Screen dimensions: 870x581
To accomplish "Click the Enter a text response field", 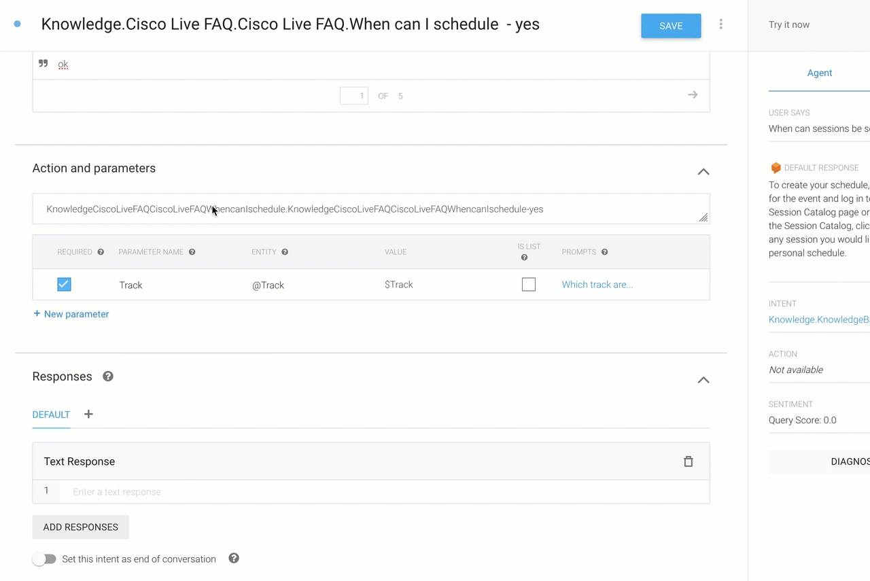I will pos(385,491).
